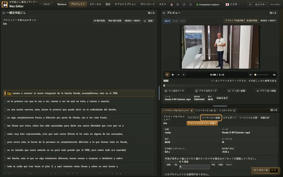This screenshot has height=177, width=283.
Task: Click the skip forward playback button
Action: 184,75
